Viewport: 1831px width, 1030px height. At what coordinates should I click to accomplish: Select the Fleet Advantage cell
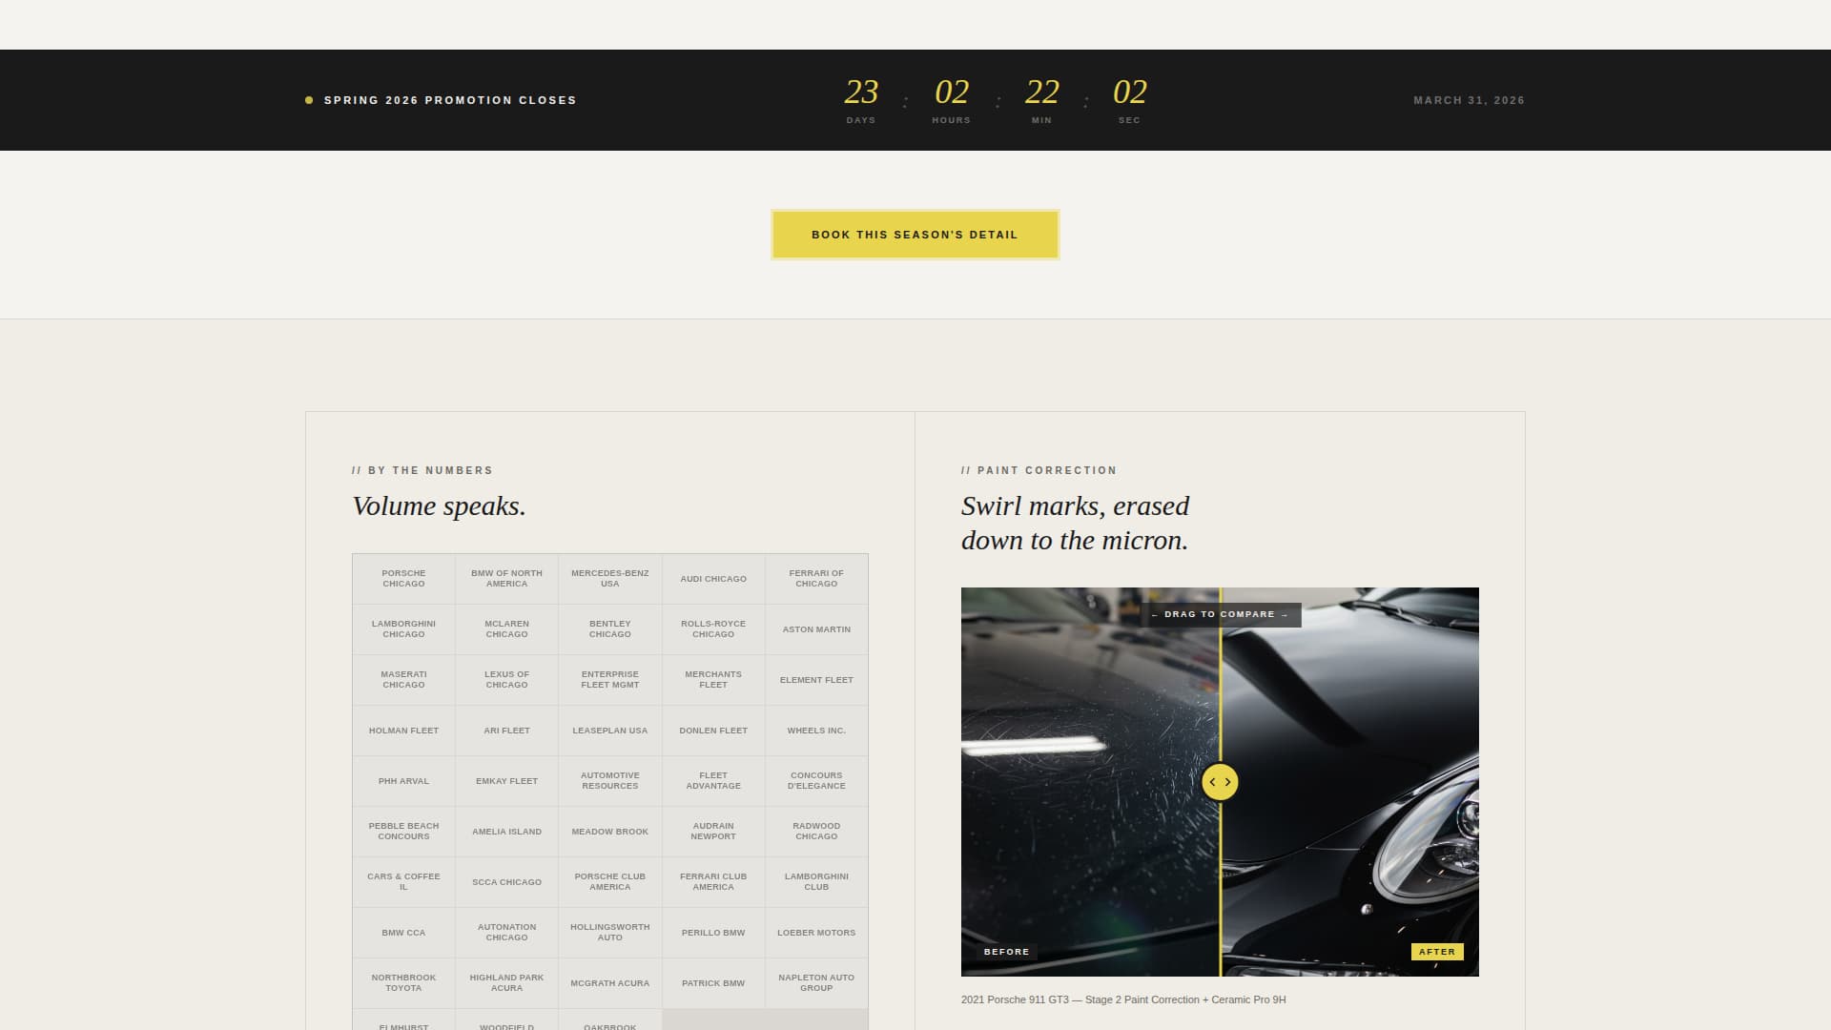click(x=713, y=781)
